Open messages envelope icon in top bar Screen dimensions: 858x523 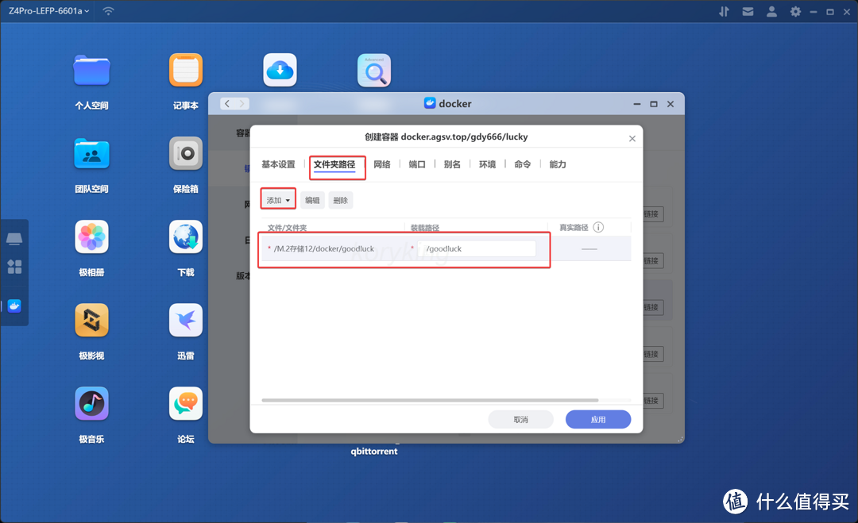coord(748,11)
